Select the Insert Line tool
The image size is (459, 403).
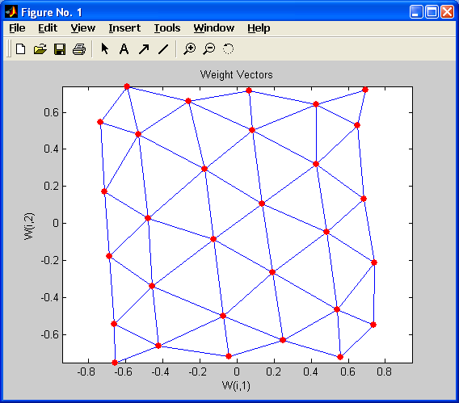[x=163, y=49]
